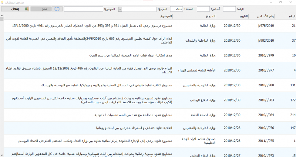296x157 pixels.
Task: Restore down the تشريع واستشارات window
Action: (x=280, y=2)
